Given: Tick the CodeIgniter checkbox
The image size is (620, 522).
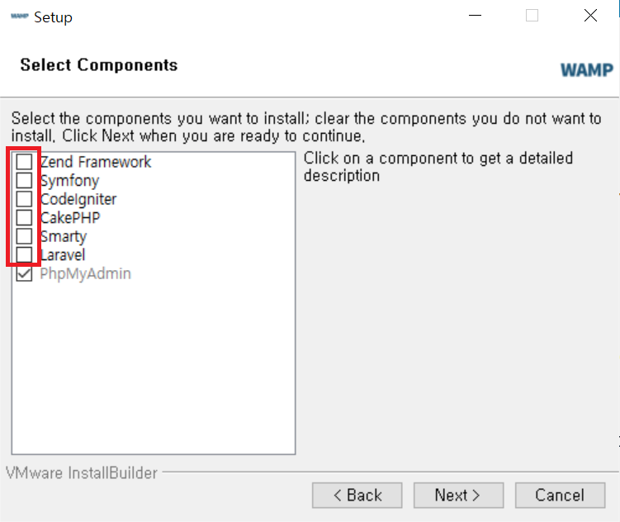Looking at the screenshot, I should tap(25, 199).
